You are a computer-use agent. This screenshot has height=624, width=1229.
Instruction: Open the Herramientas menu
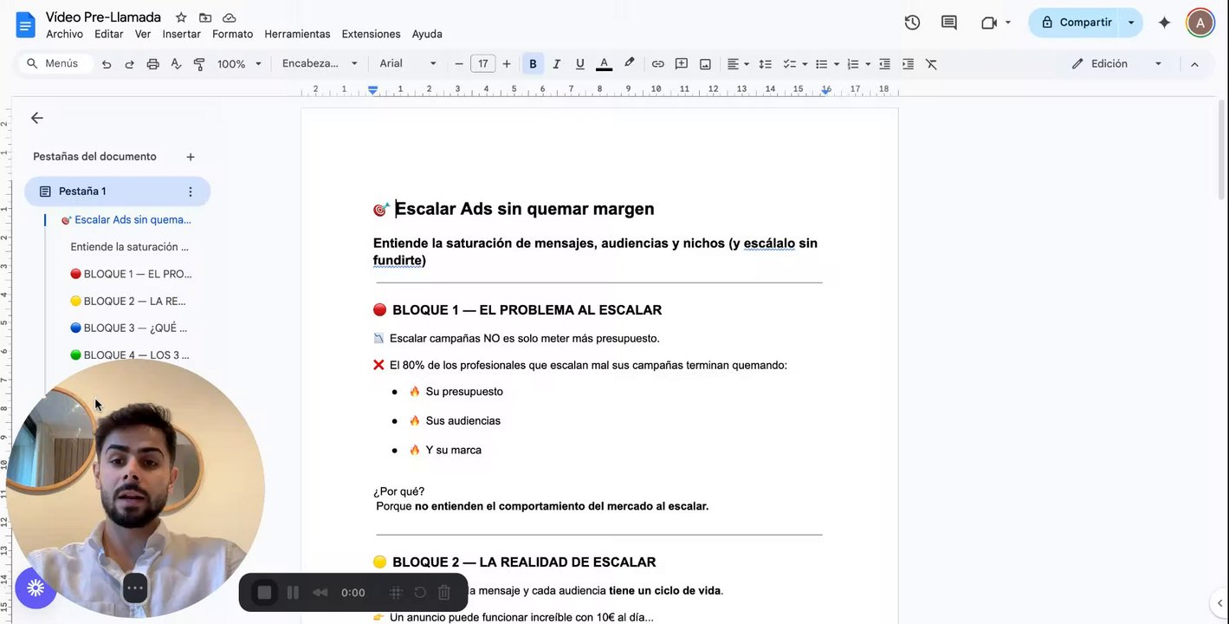(x=297, y=34)
